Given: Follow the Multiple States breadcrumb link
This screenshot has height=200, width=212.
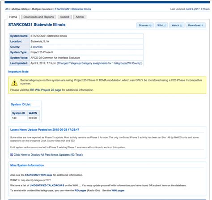Looking at the screenshot, I should click(20, 9).
